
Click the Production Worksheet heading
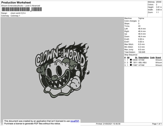tap(16, 2)
